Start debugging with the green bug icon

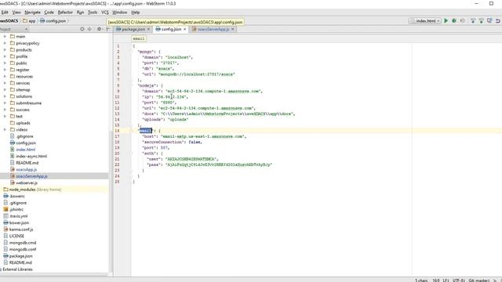454,21
